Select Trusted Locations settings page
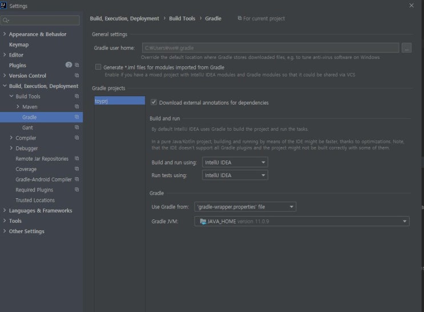The image size is (424, 312). 35,200
